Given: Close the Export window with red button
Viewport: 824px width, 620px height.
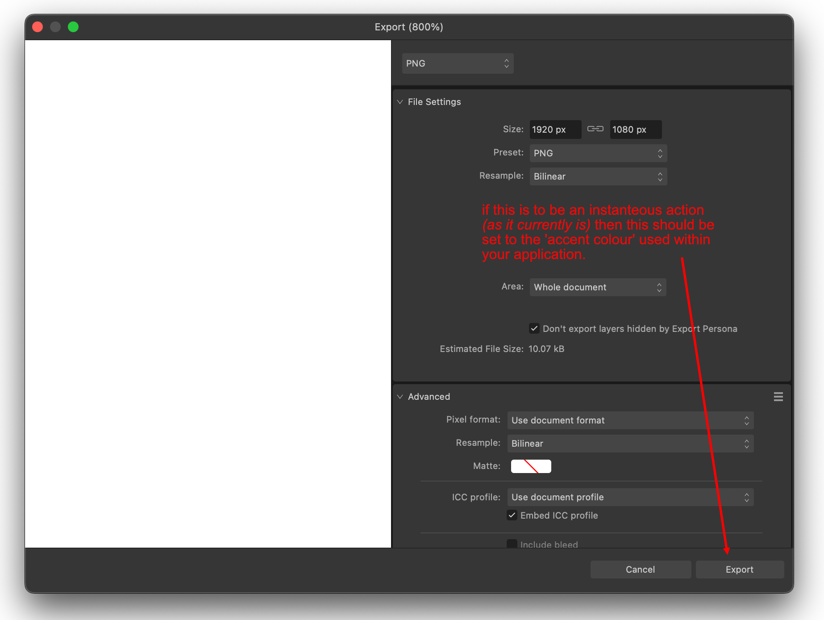Looking at the screenshot, I should [x=37, y=27].
